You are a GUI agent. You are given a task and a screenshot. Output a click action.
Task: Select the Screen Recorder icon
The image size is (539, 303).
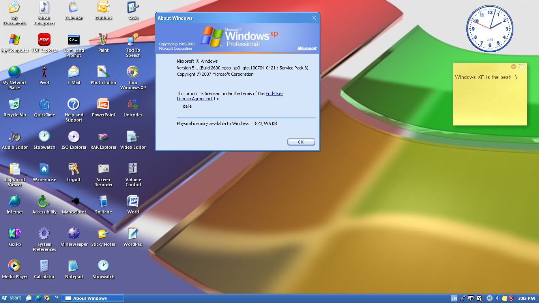click(103, 175)
